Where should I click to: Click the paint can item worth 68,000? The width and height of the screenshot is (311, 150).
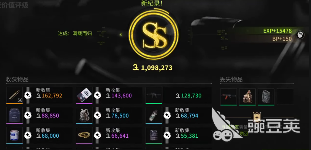pyautogui.click(x=15, y=135)
